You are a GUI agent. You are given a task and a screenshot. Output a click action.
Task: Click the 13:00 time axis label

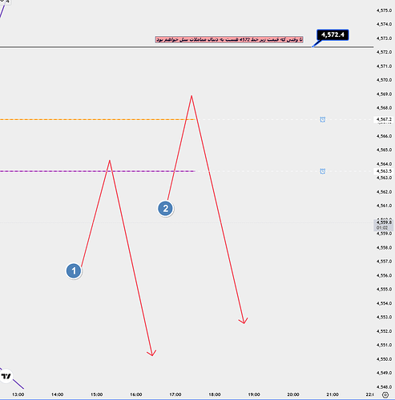click(18, 394)
